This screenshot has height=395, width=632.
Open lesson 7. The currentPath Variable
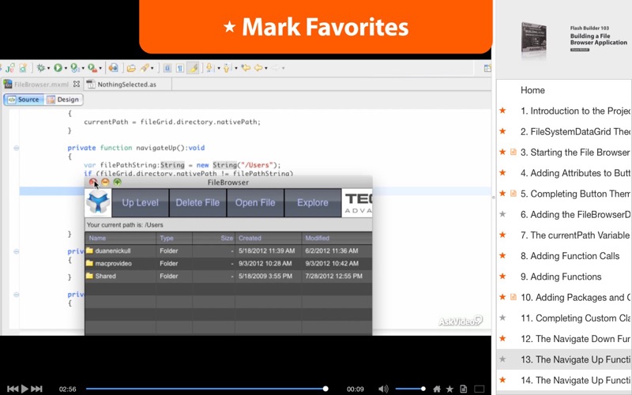tap(575, 235)
